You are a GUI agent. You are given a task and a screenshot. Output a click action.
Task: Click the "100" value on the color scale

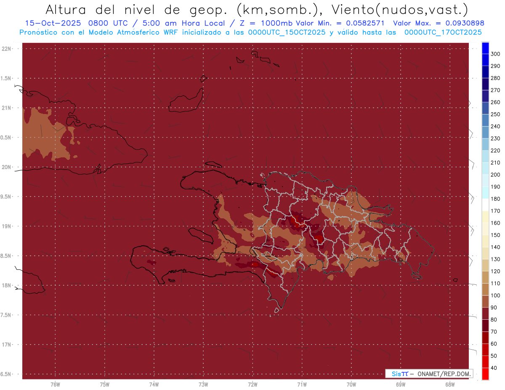coord(495,295)
